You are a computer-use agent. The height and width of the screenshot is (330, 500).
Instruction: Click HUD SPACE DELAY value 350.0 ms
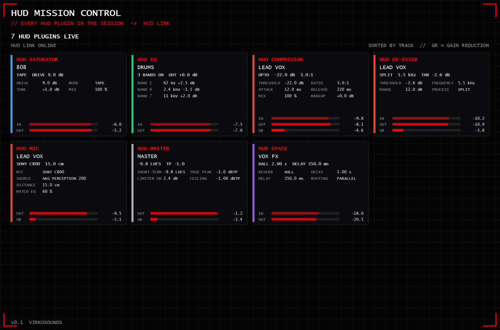(x=294, y=178)
